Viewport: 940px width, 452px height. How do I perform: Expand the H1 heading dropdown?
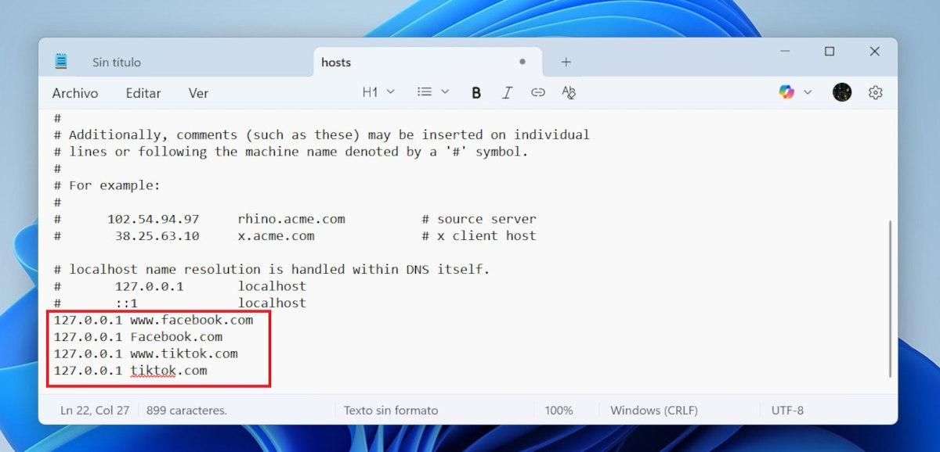378,92
